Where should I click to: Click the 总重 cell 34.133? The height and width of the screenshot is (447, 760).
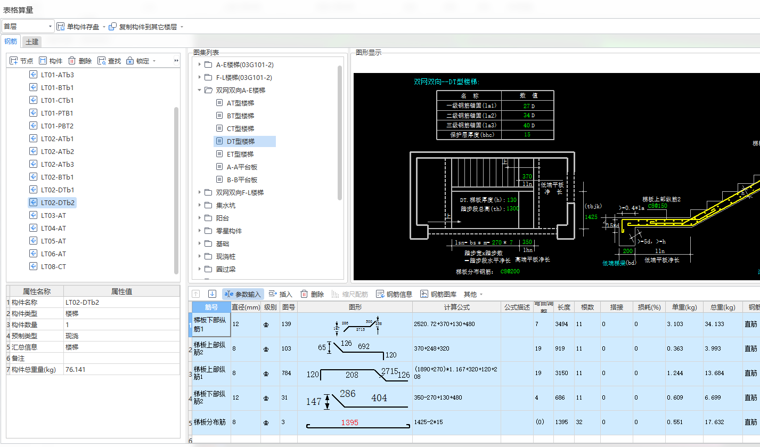point(722,324)
